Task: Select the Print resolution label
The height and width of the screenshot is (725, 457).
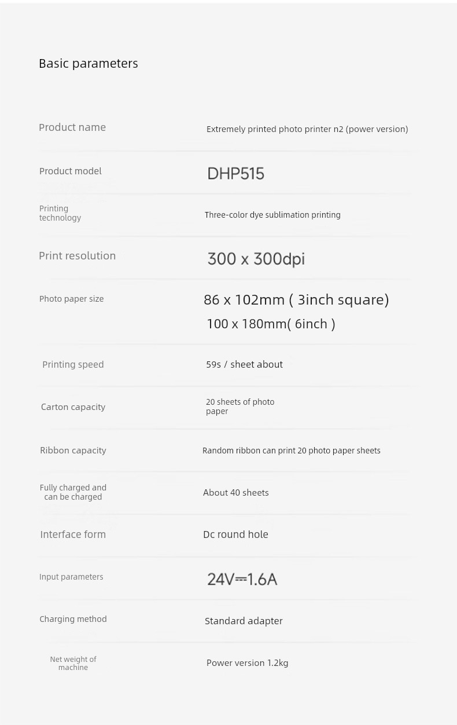Action: (78, 256)
